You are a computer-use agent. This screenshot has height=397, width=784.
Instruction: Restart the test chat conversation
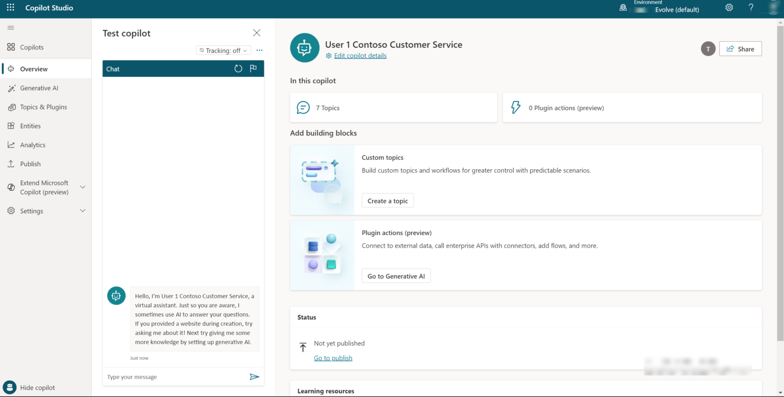point(238,68)
